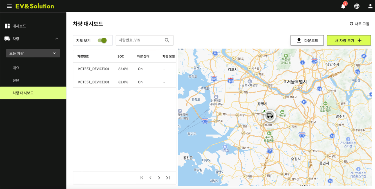Click the 차량 대시보드 page heading
Viewport: 375px width, 189px height.
(88, 24)
